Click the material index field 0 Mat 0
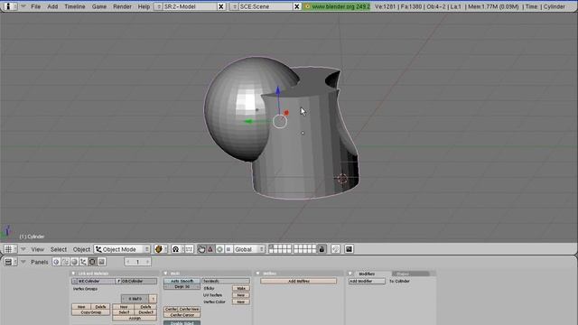 (135, 299)
